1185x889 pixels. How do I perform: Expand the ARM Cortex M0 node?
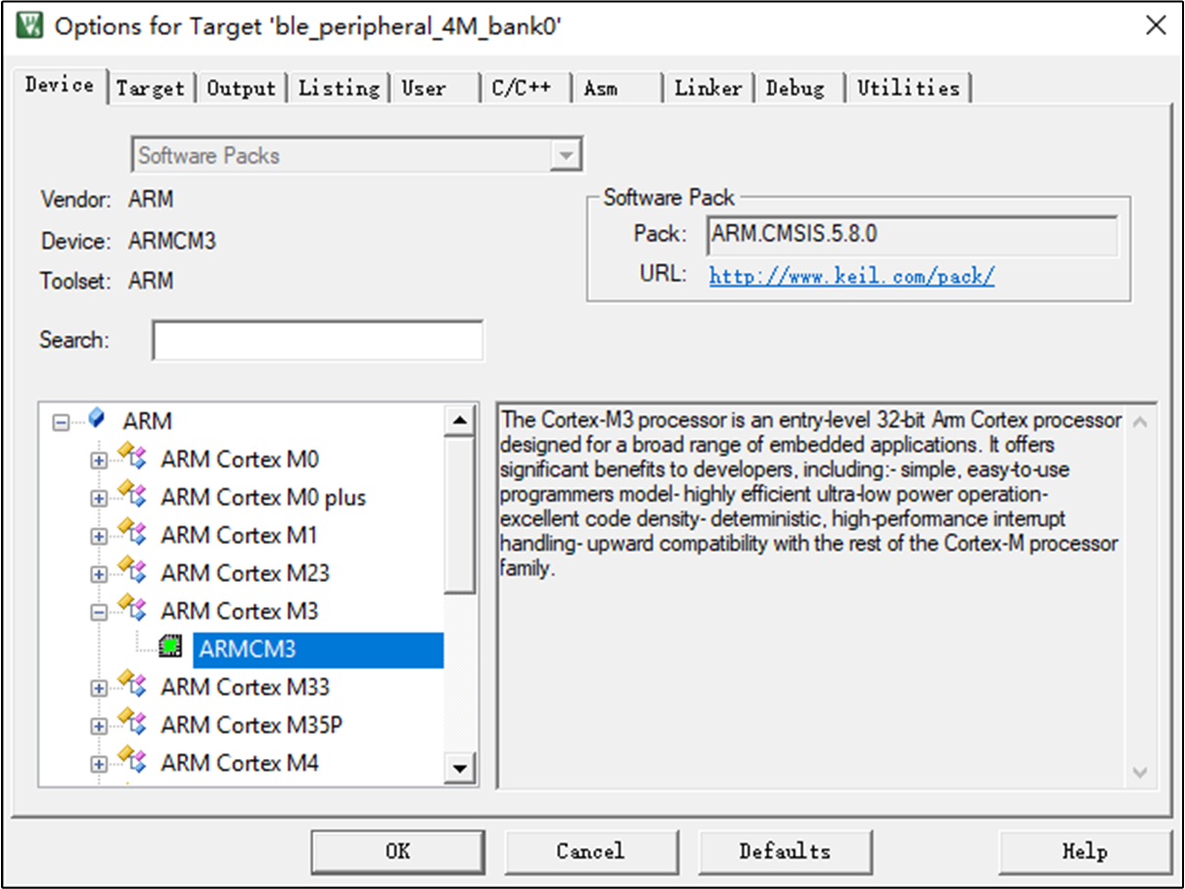coord(99,461)
